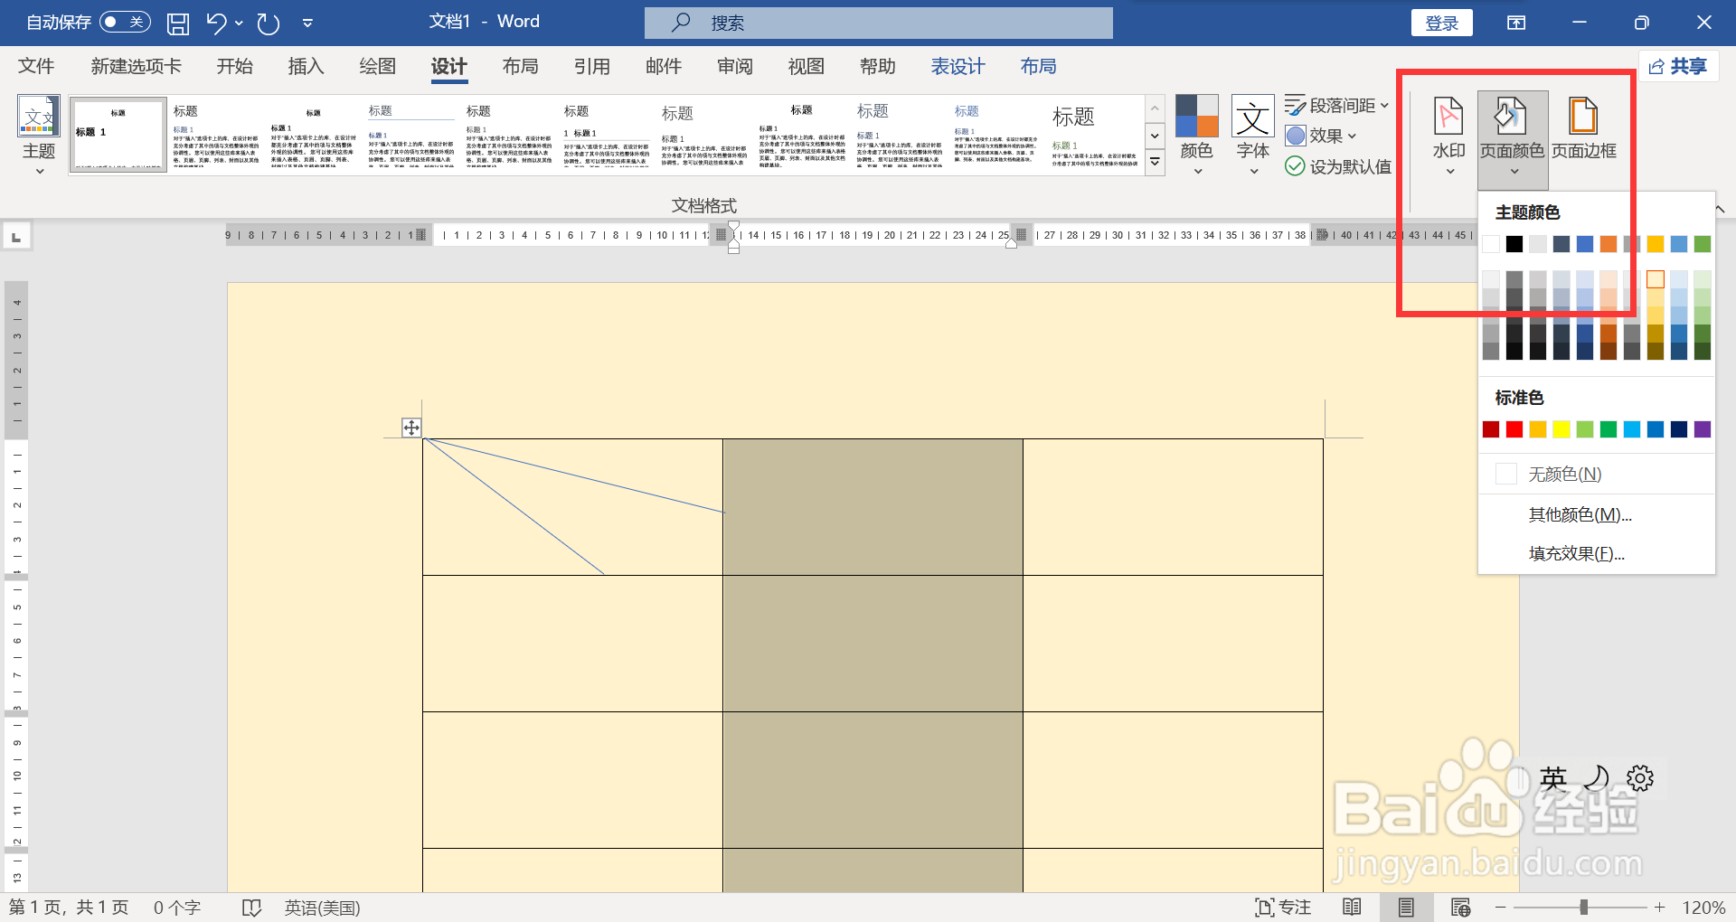Image resolution: width=1736 pixels, height=922 pixels.
Task: Open the 字体 theme fonts dropdown
Action: (x=1253, y=135)
